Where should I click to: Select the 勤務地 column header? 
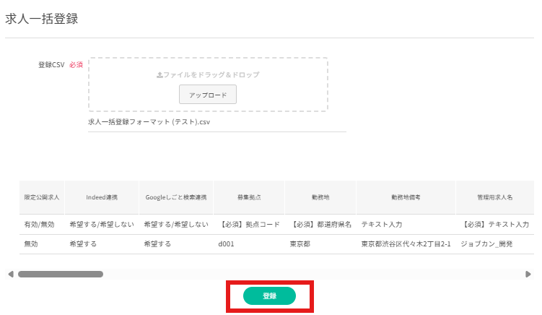tap(321, 197)
